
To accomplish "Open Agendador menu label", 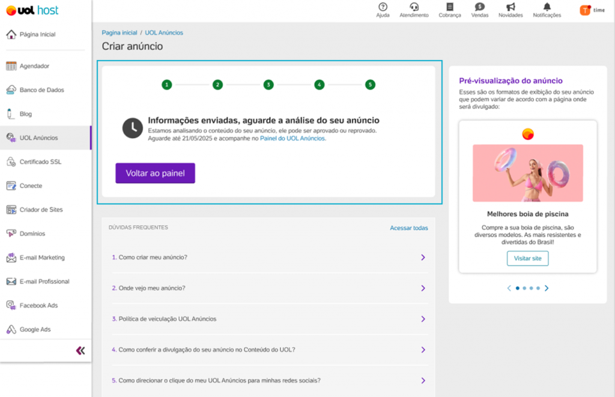I will [x=34, y=66].
